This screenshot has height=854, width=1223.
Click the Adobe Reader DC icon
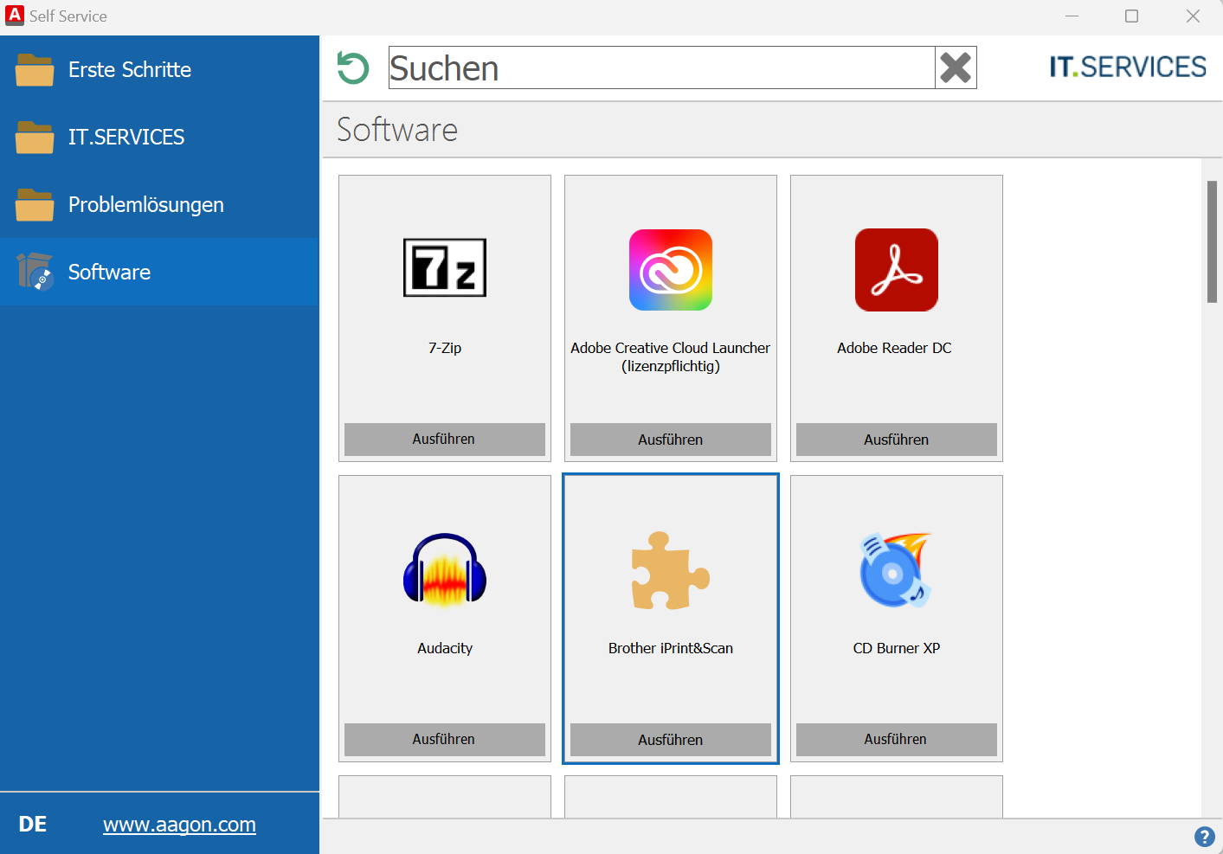pos(896,270)
